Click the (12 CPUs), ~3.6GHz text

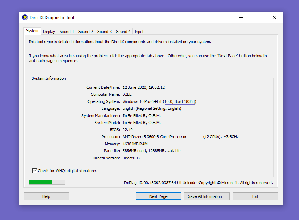[221, 137]
